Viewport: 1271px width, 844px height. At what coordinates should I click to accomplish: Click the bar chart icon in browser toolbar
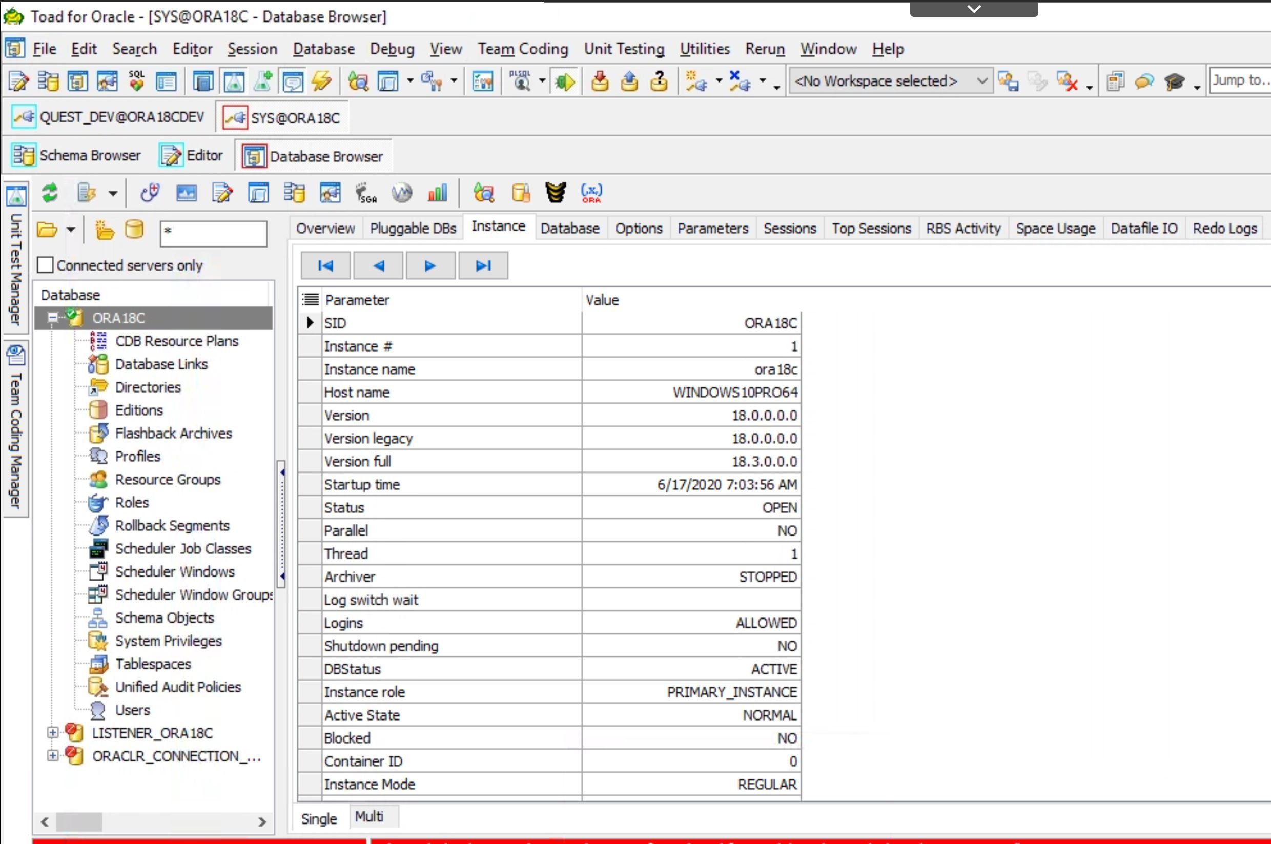438,193
